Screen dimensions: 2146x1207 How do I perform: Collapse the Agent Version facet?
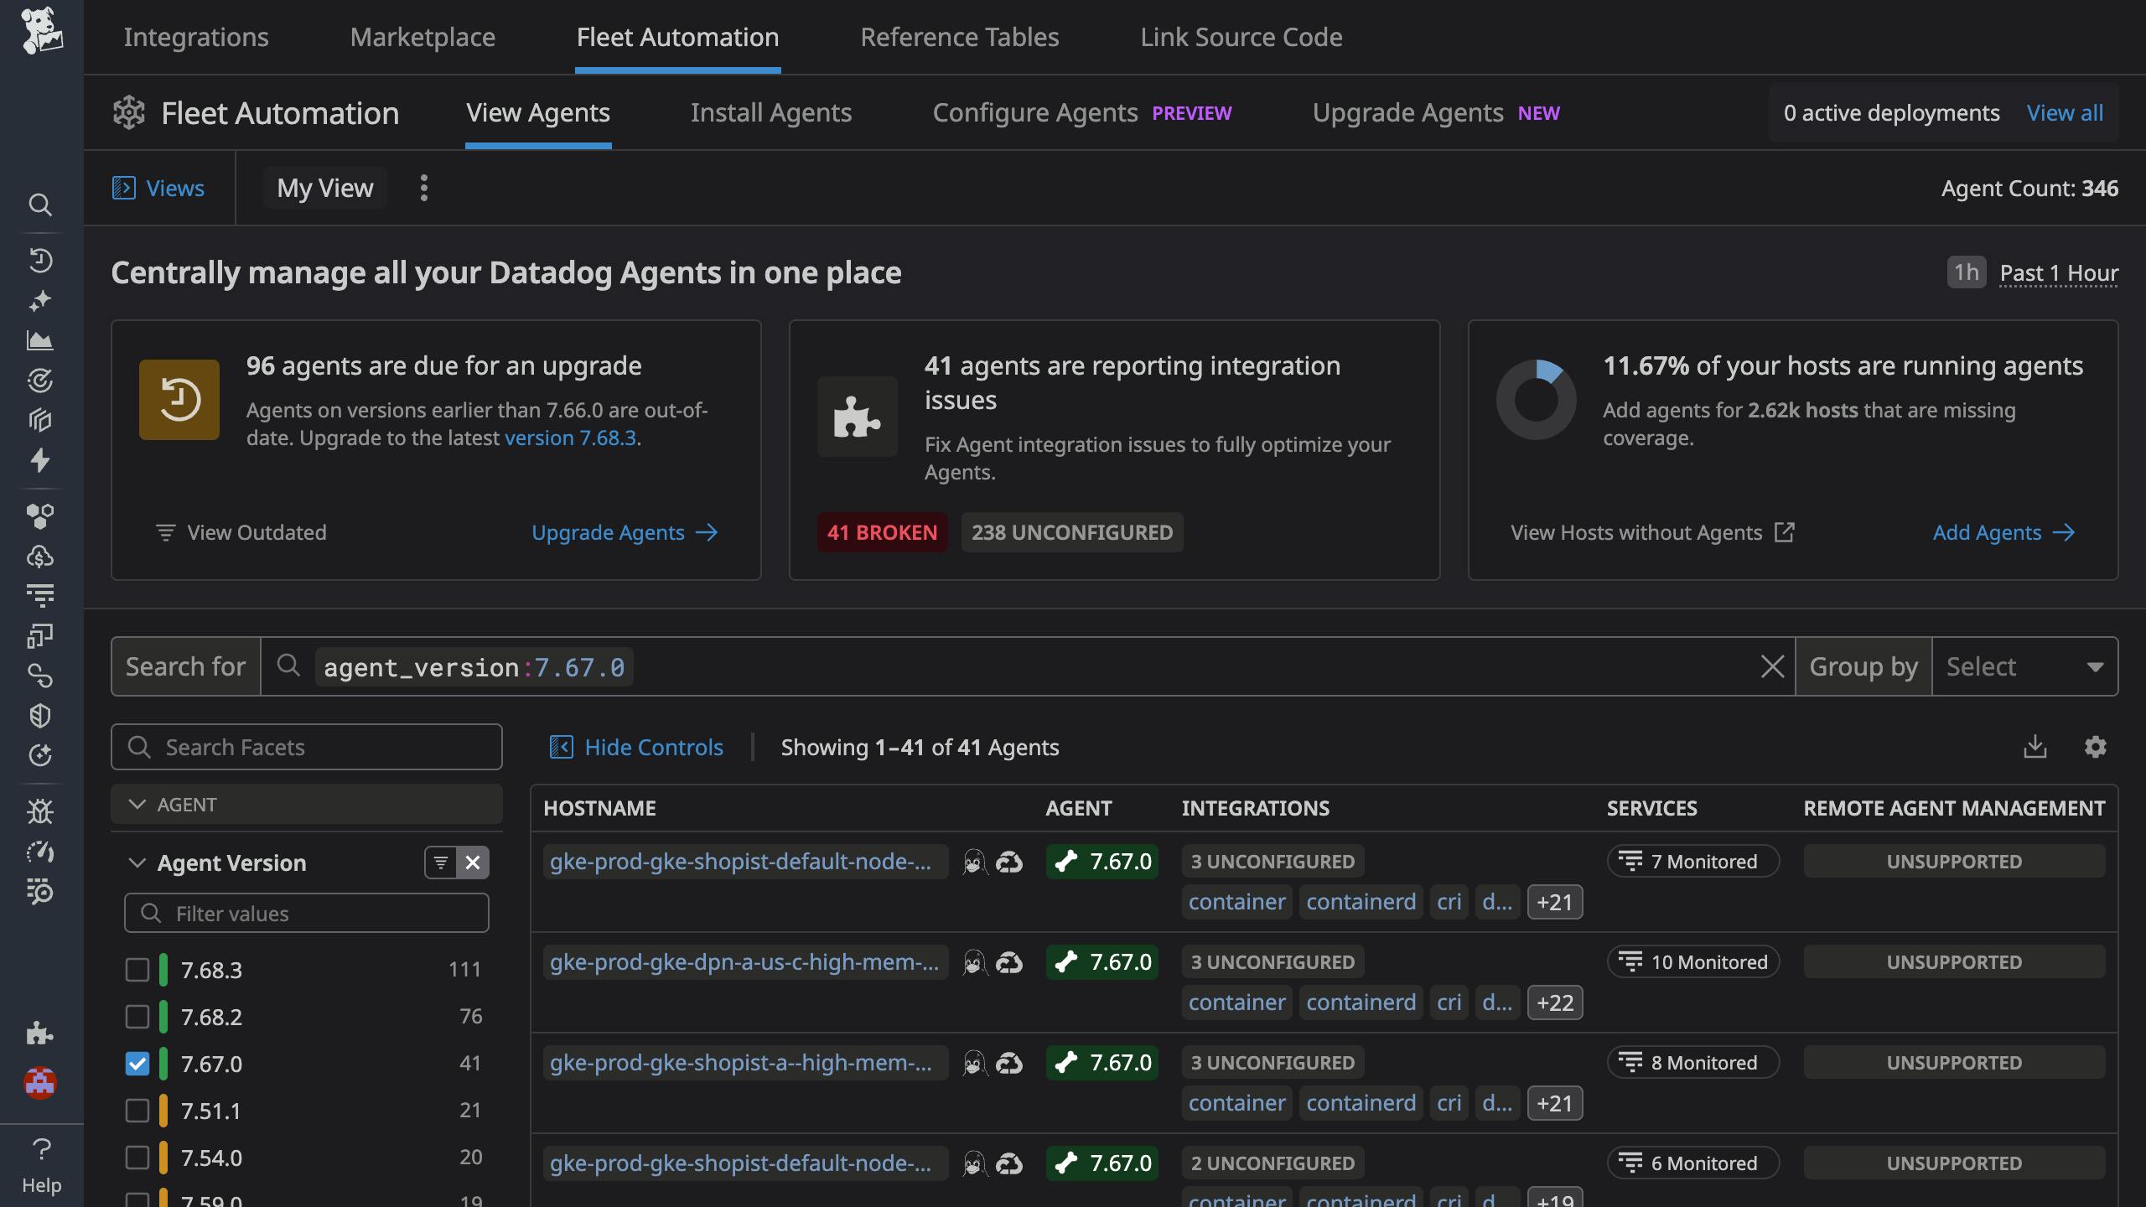(138, 863)
